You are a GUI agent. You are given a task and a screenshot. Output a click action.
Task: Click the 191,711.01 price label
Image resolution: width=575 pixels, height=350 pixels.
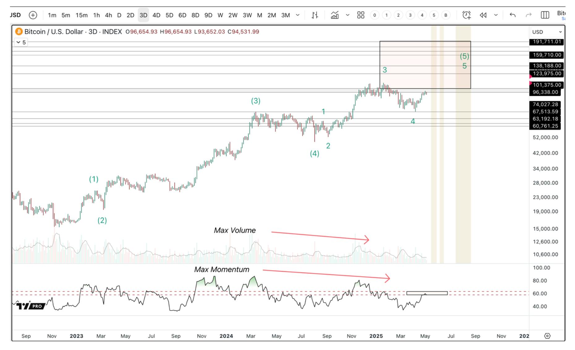547,42
